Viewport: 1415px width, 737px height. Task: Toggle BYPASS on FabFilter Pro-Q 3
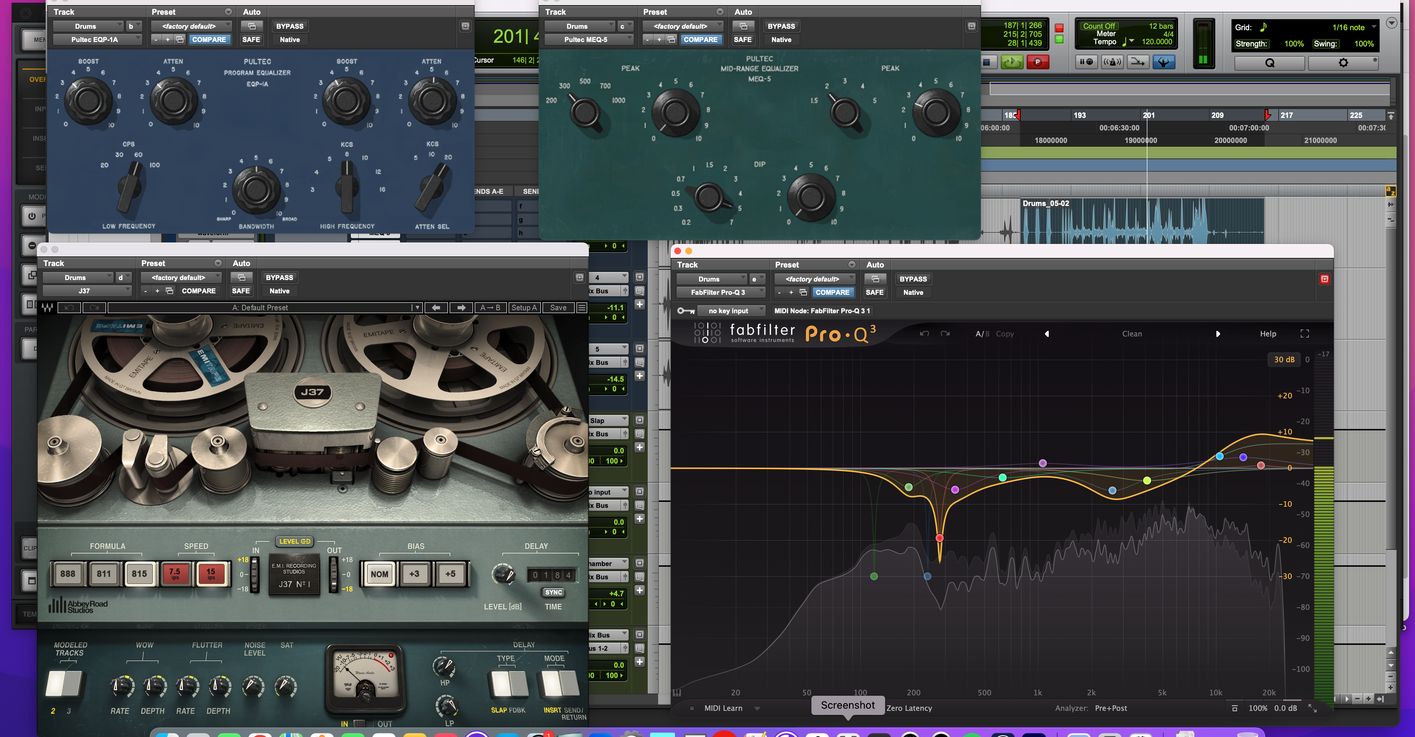(913, 279)
